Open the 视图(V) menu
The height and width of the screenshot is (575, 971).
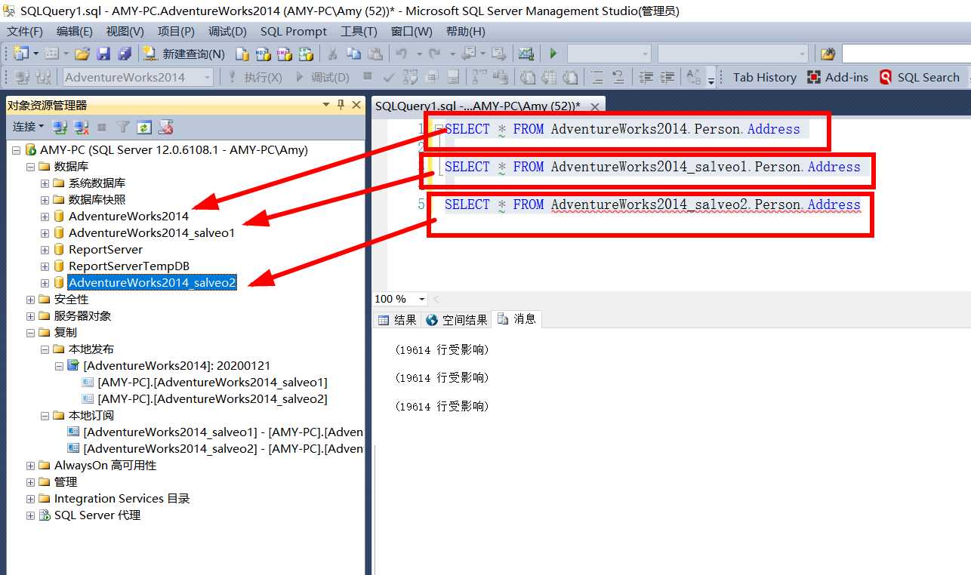coord(125,31)
